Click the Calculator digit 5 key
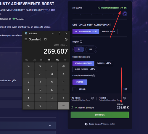The width and height of the screenshot is (148, 134). 40,90
